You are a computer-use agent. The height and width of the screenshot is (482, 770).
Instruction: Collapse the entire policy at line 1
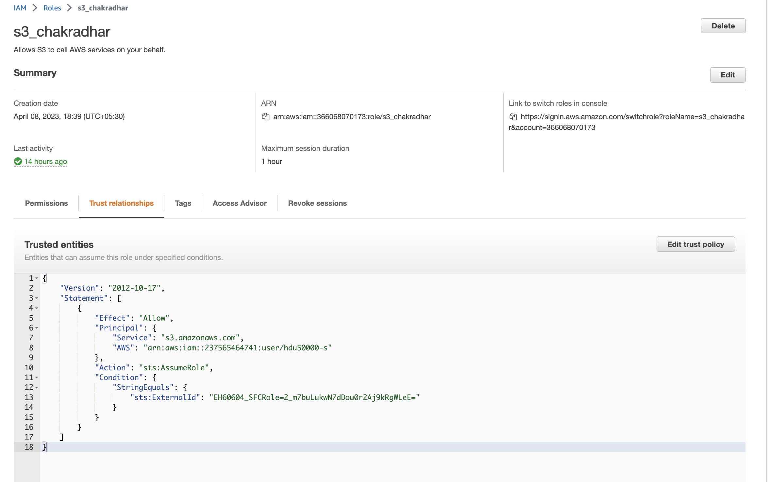pos(36,278)
